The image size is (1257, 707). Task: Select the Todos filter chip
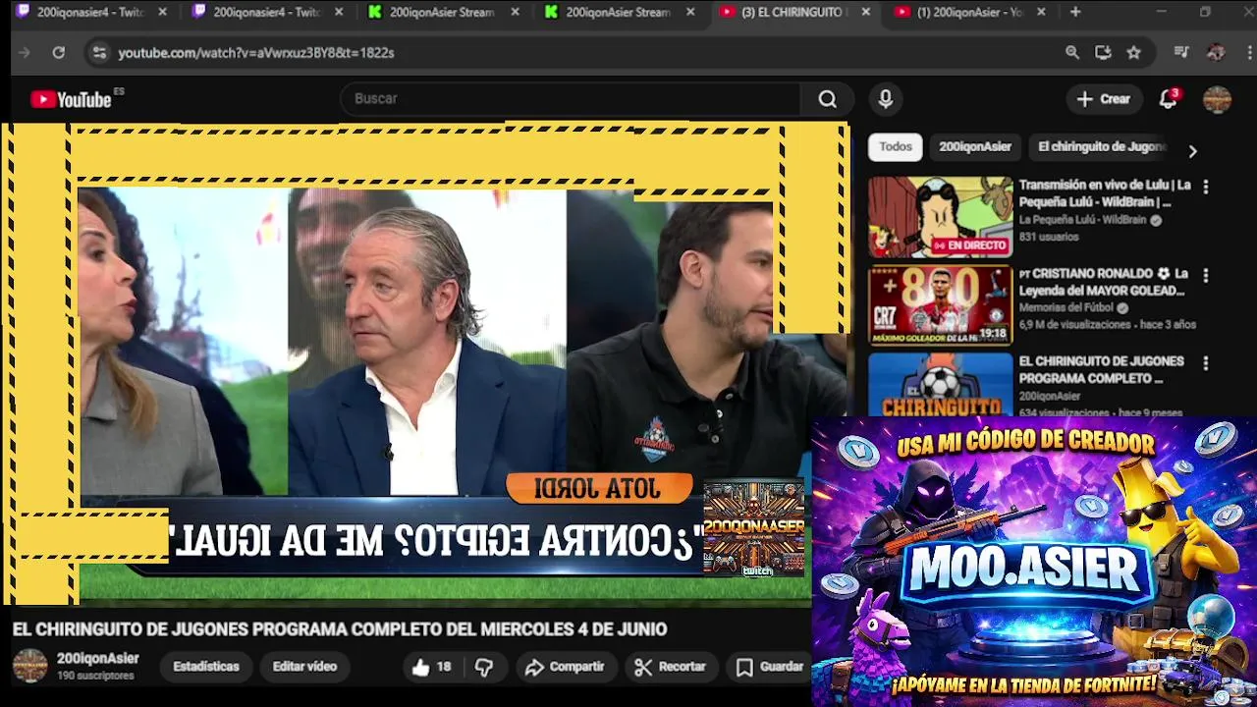895,146
